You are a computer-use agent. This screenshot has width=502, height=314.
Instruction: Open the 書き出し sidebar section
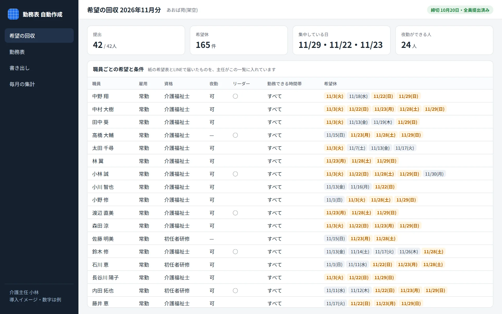39,68
